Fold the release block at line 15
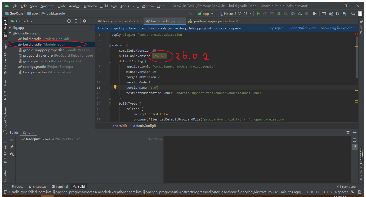This screenshot has width=366, height=197. click(110, 109)
